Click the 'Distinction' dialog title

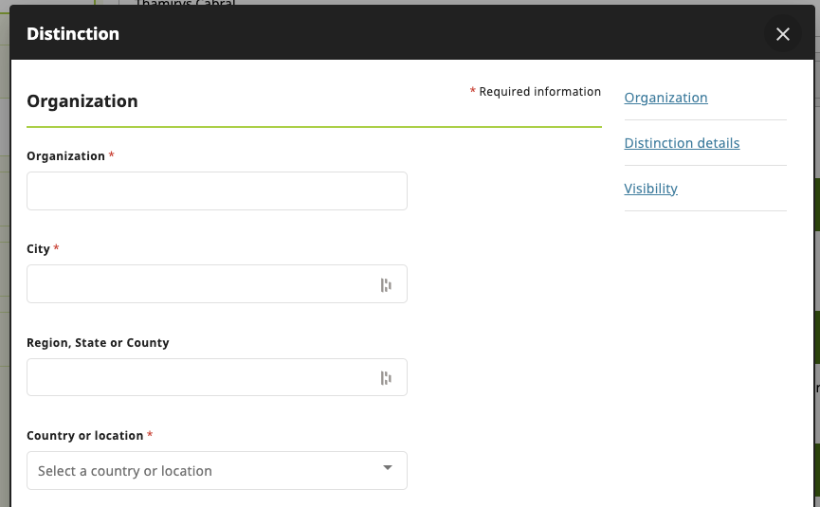point(73,34)
